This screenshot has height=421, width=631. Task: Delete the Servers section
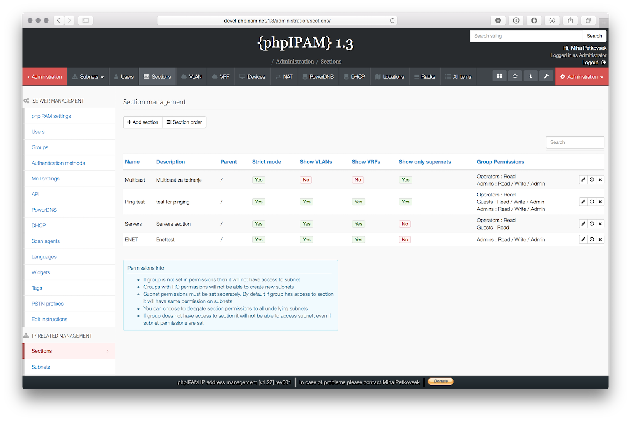pos(600,224)
